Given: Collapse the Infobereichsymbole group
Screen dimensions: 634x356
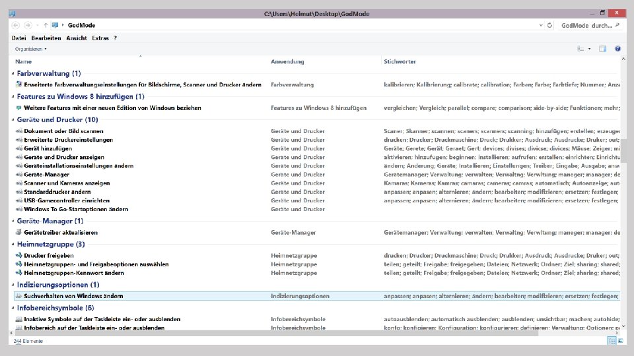Looking at the screenshot, I should (x=13, y=308).
